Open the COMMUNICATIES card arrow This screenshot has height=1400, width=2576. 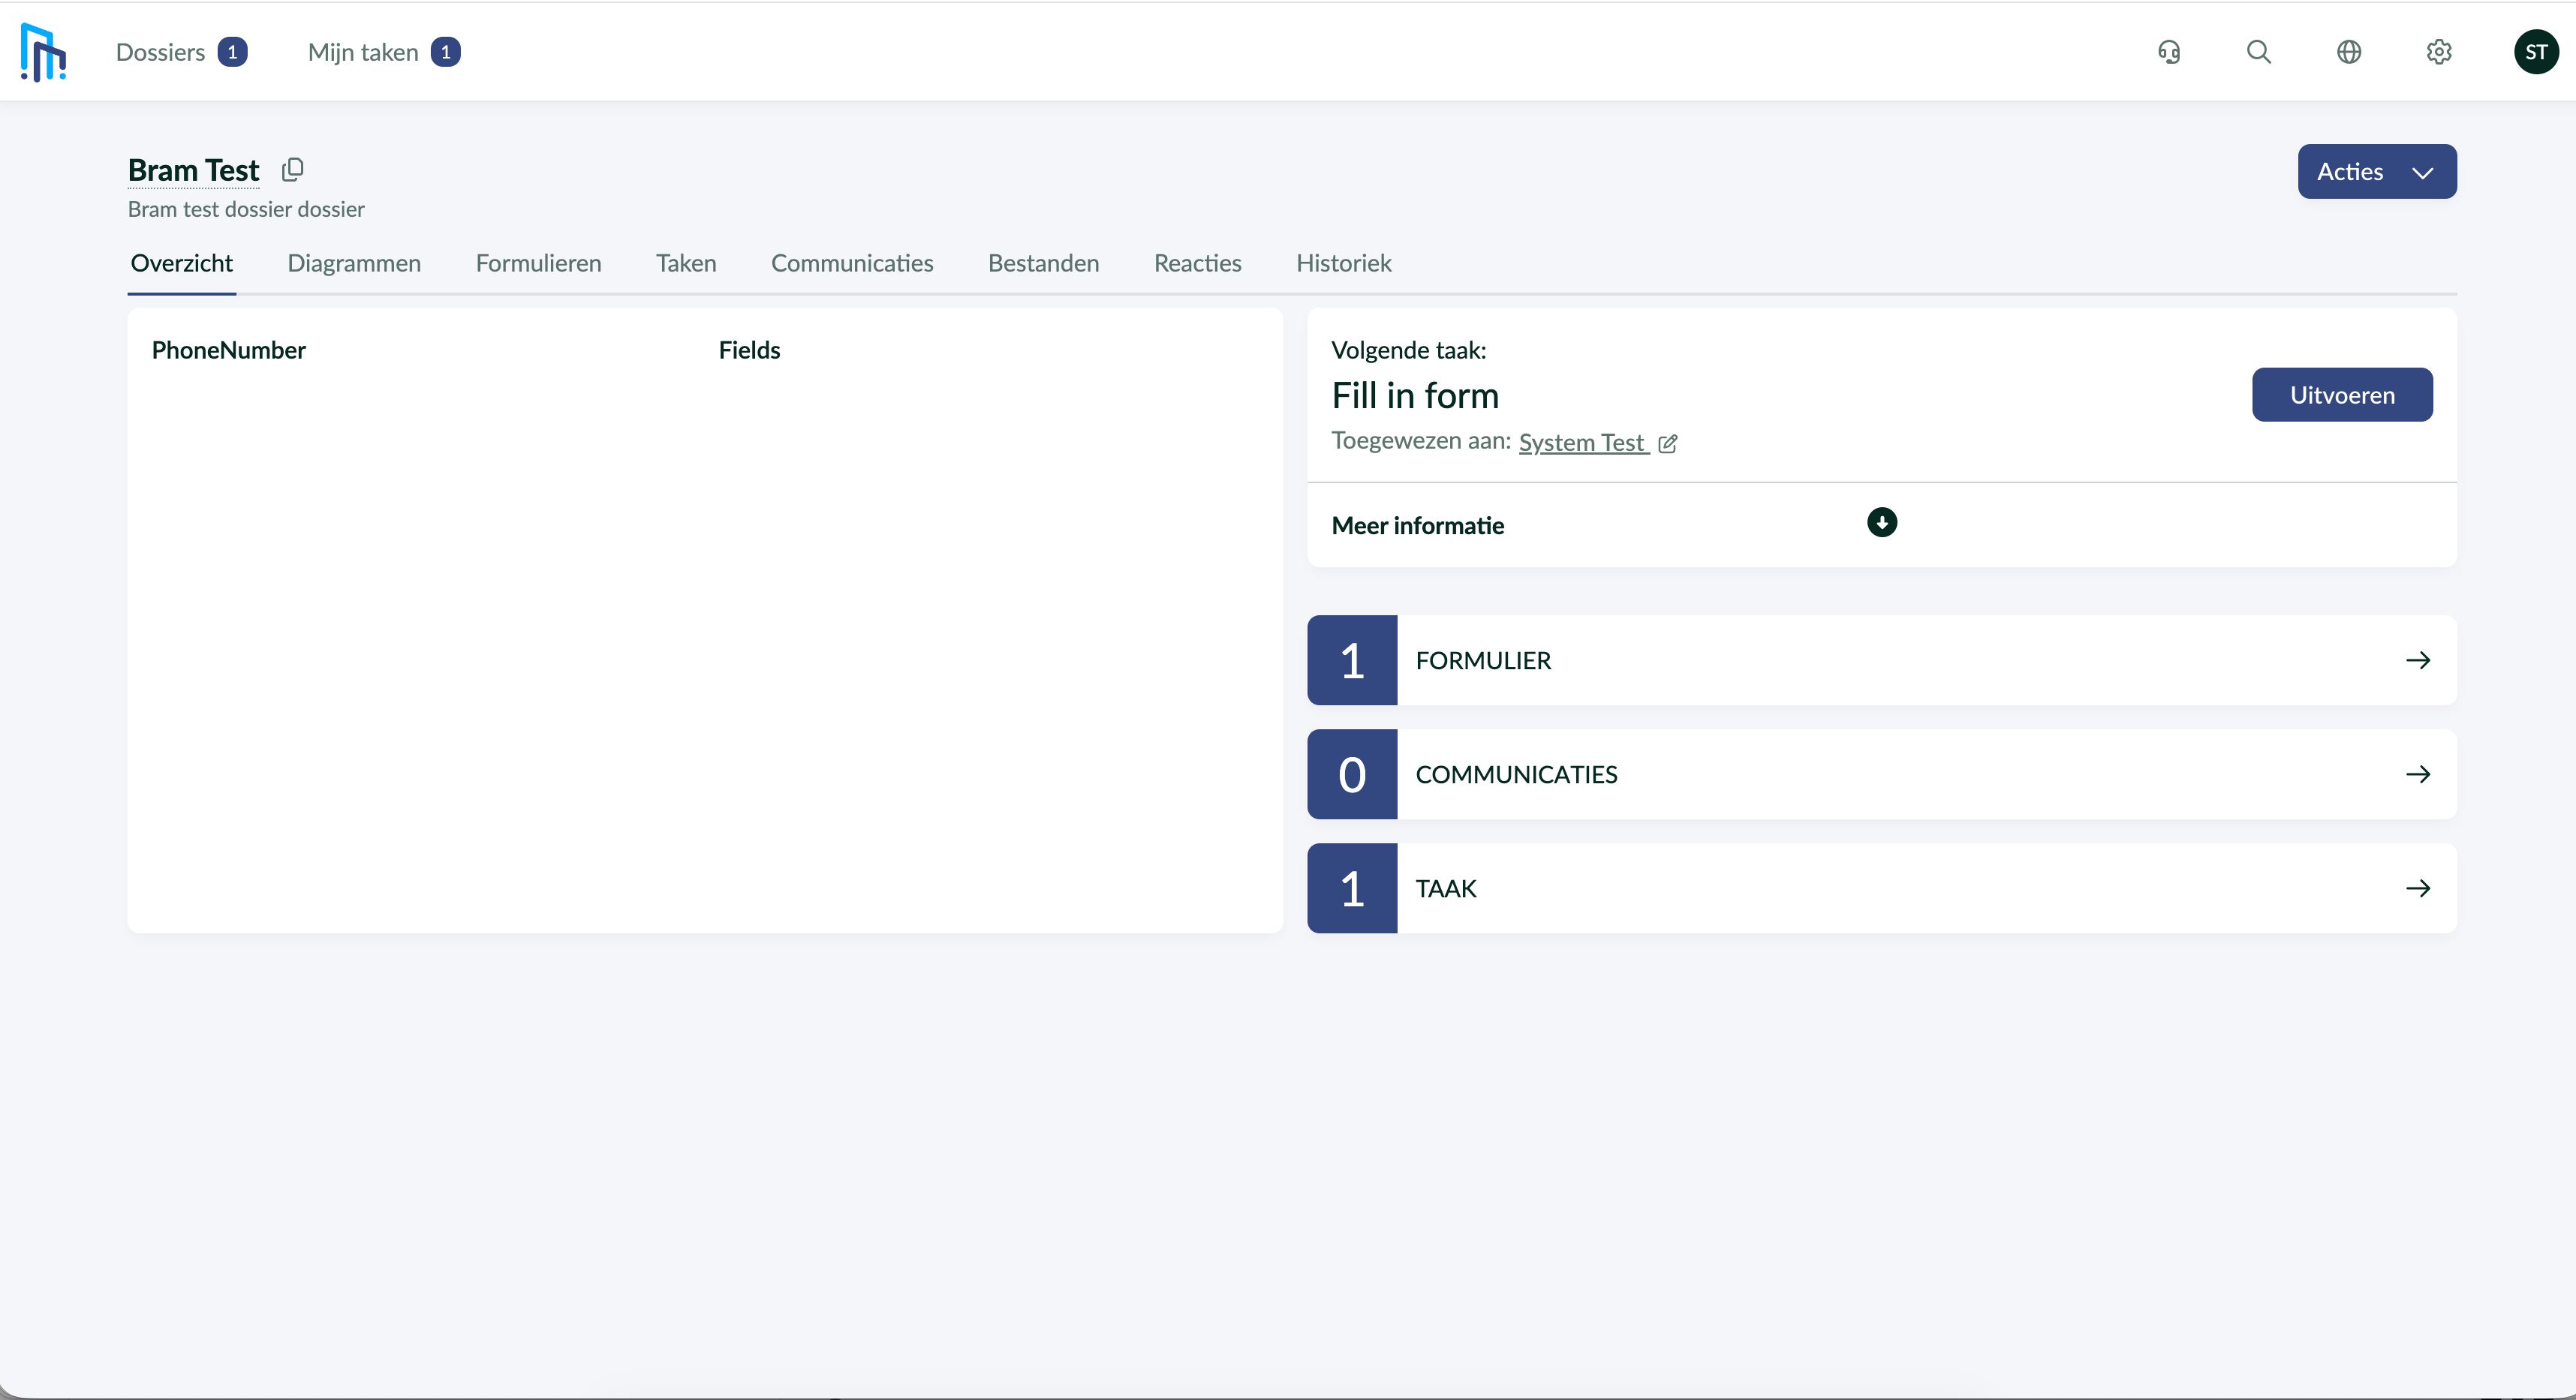2417,774
